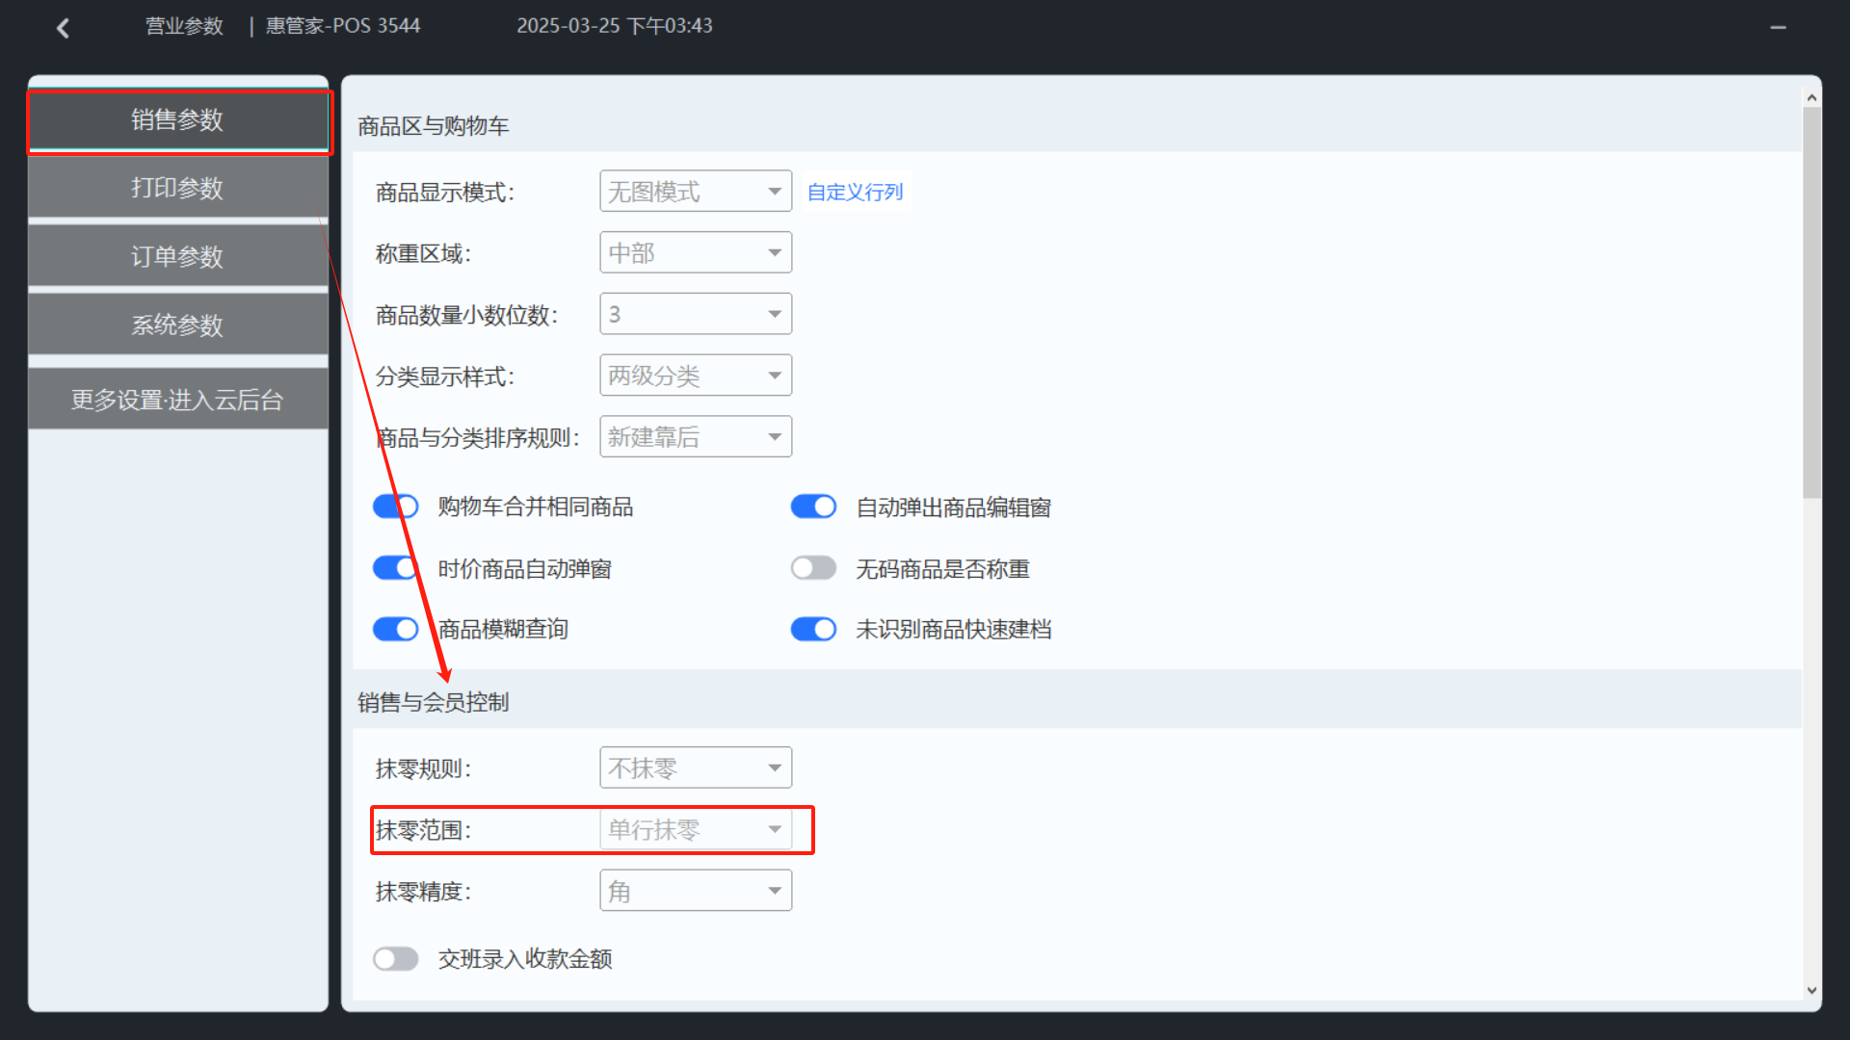Click the vertical scrollbar thumb
The image size is (1850, 1040).
click(x=1811, y=302)
